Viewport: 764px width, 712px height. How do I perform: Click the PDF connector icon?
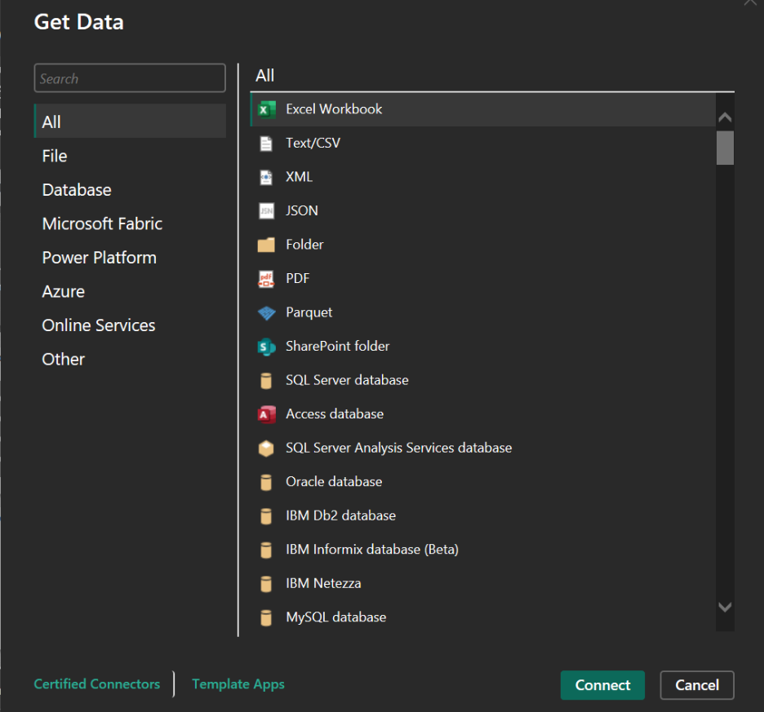[266, 279]
